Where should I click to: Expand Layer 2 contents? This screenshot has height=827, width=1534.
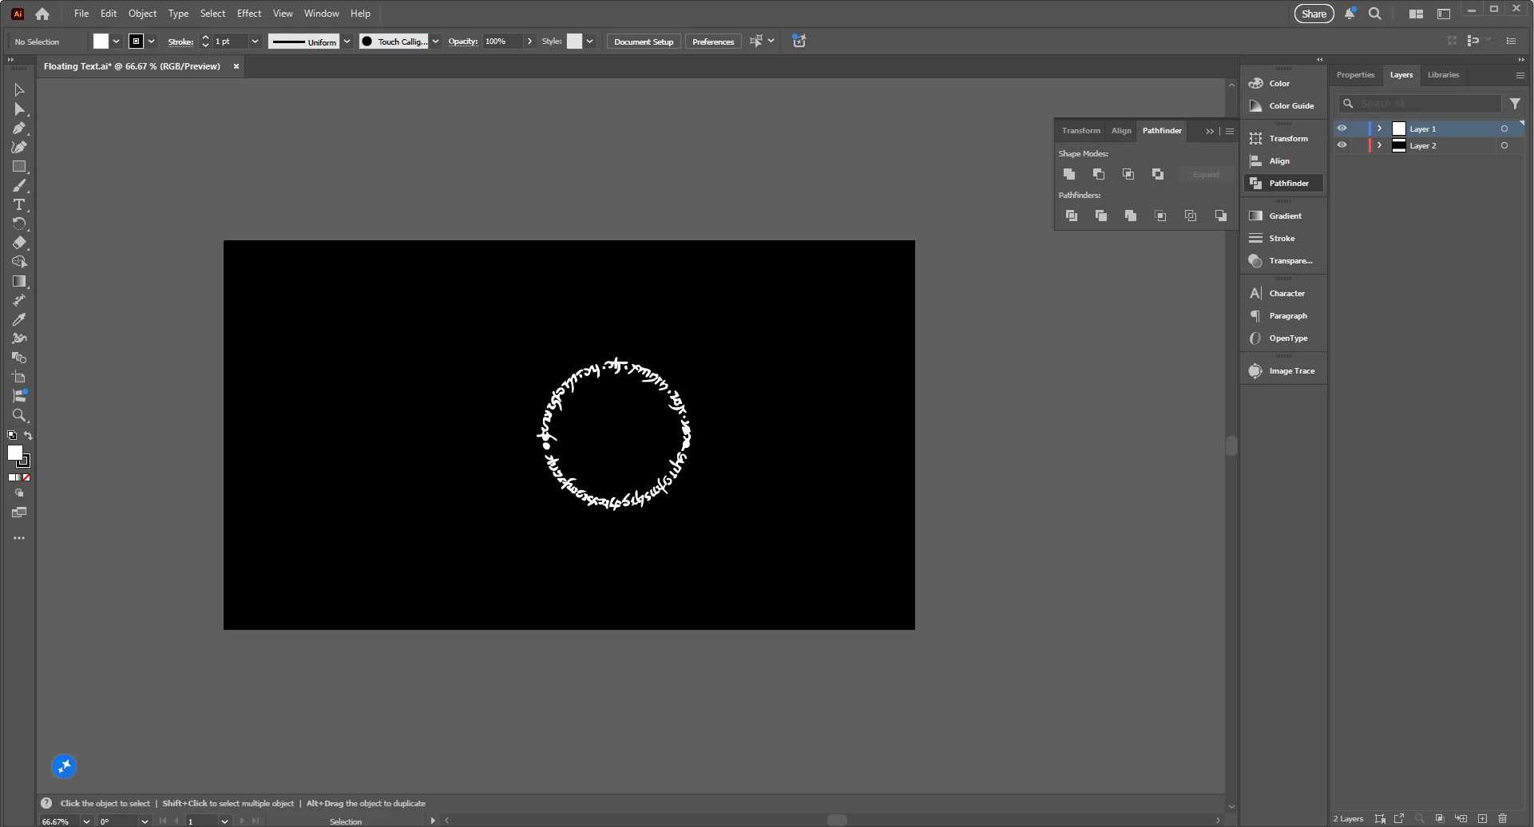coord(1379,145)
